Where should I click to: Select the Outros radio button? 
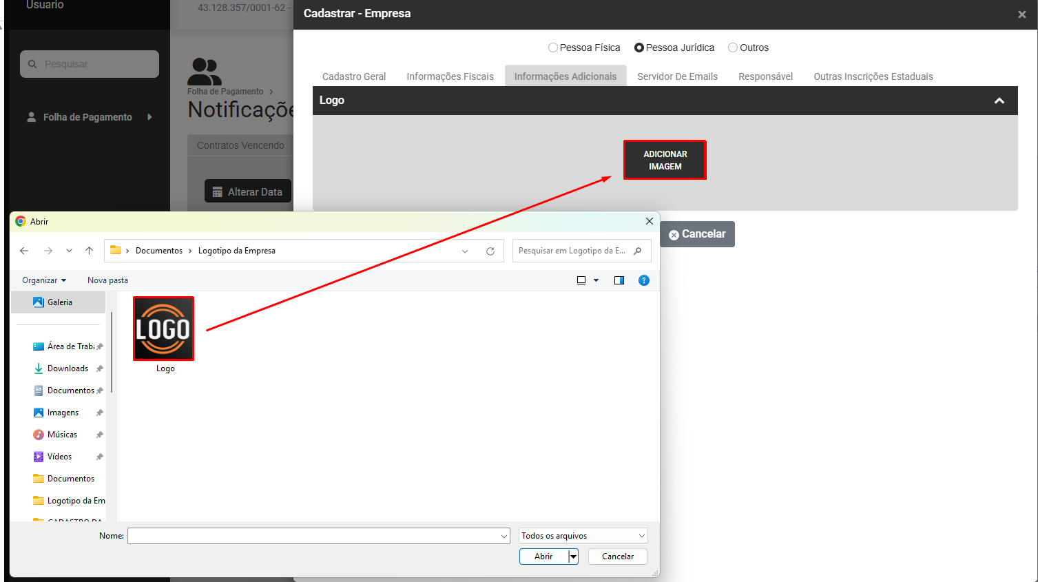pos(733,48)
